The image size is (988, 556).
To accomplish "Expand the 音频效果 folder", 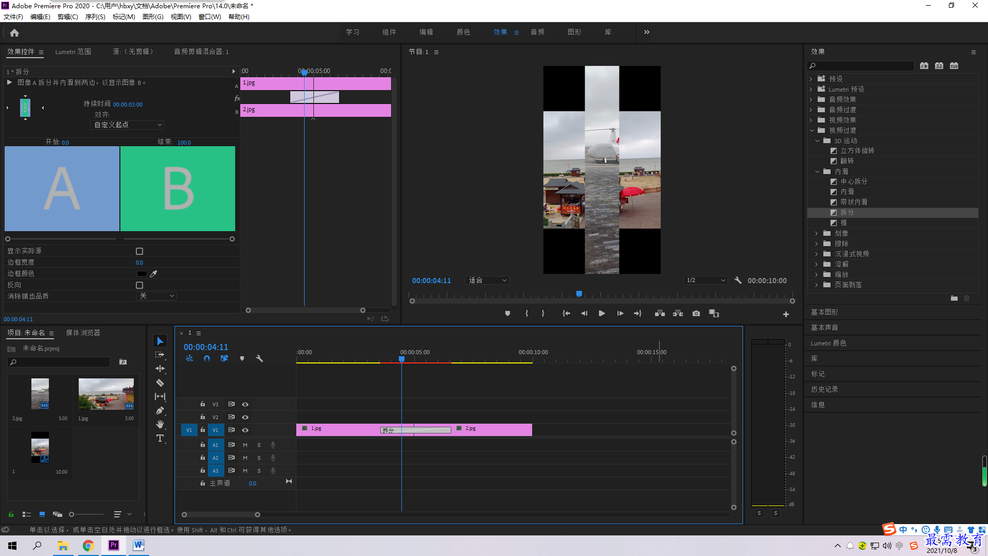I will pos(811,99).
